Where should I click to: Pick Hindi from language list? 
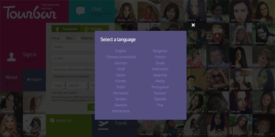[120, 69]
